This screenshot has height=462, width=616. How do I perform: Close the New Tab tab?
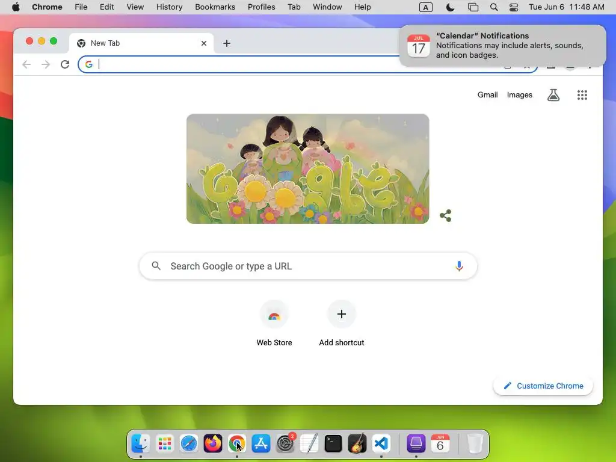pyautogui.click(x=204, y=43)
